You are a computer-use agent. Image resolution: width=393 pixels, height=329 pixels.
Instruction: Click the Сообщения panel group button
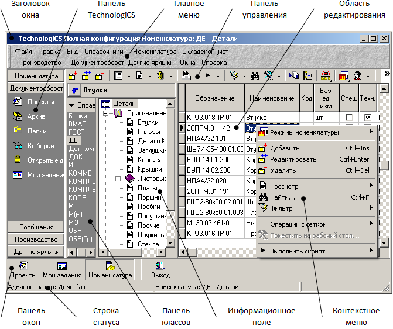point(36,227)
